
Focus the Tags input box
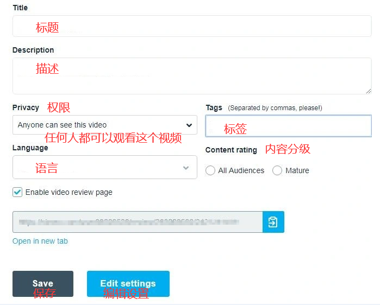tap(288, 126)
